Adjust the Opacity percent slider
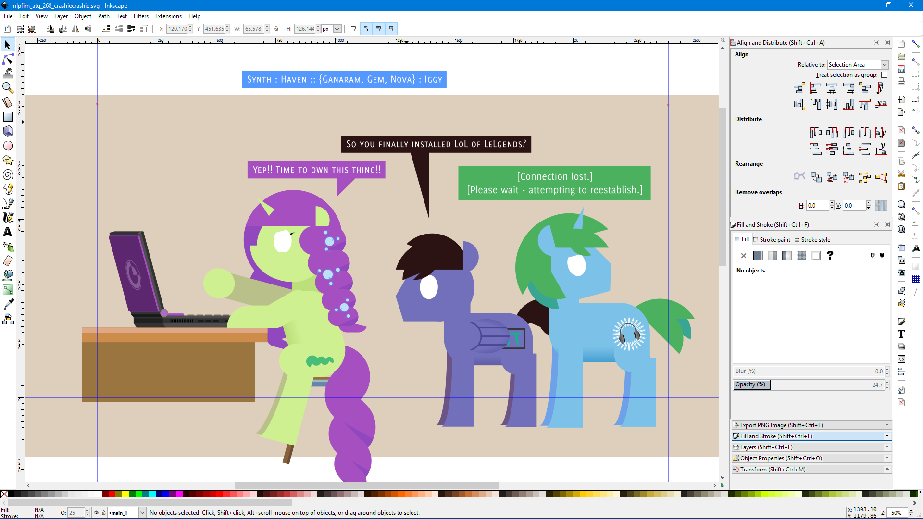Viewport: 923px width, 519px height. coord(809,385)
